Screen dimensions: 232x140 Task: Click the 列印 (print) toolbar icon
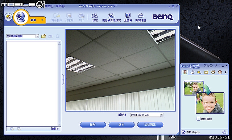click(82, 17)
